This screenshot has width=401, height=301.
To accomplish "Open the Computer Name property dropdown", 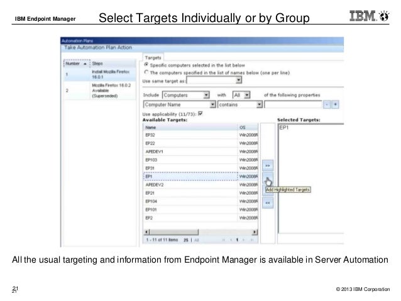I will 212,104.
